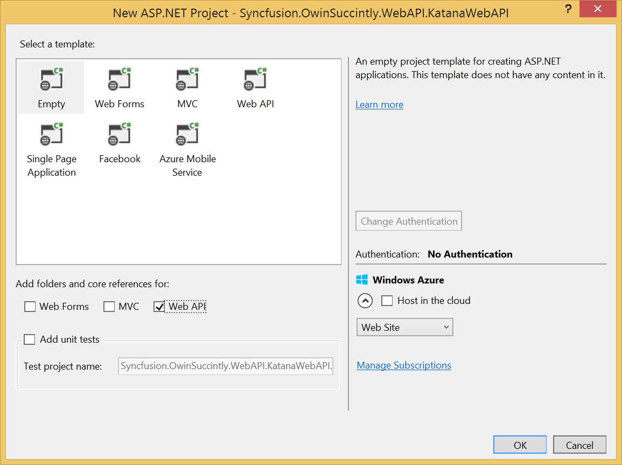Screen dimensions: 622x465
Task: Open the help question mark in title bar
Action: (x=569, y=9)
